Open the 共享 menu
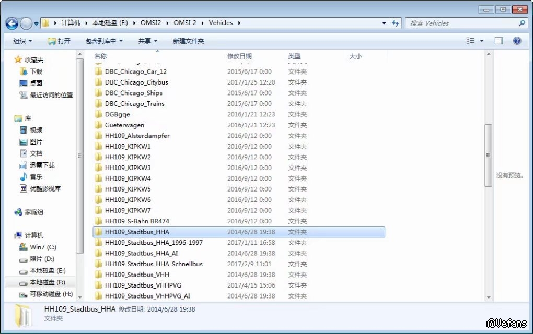 point(148,41)
